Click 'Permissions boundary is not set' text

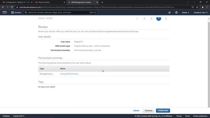(88, 50)
